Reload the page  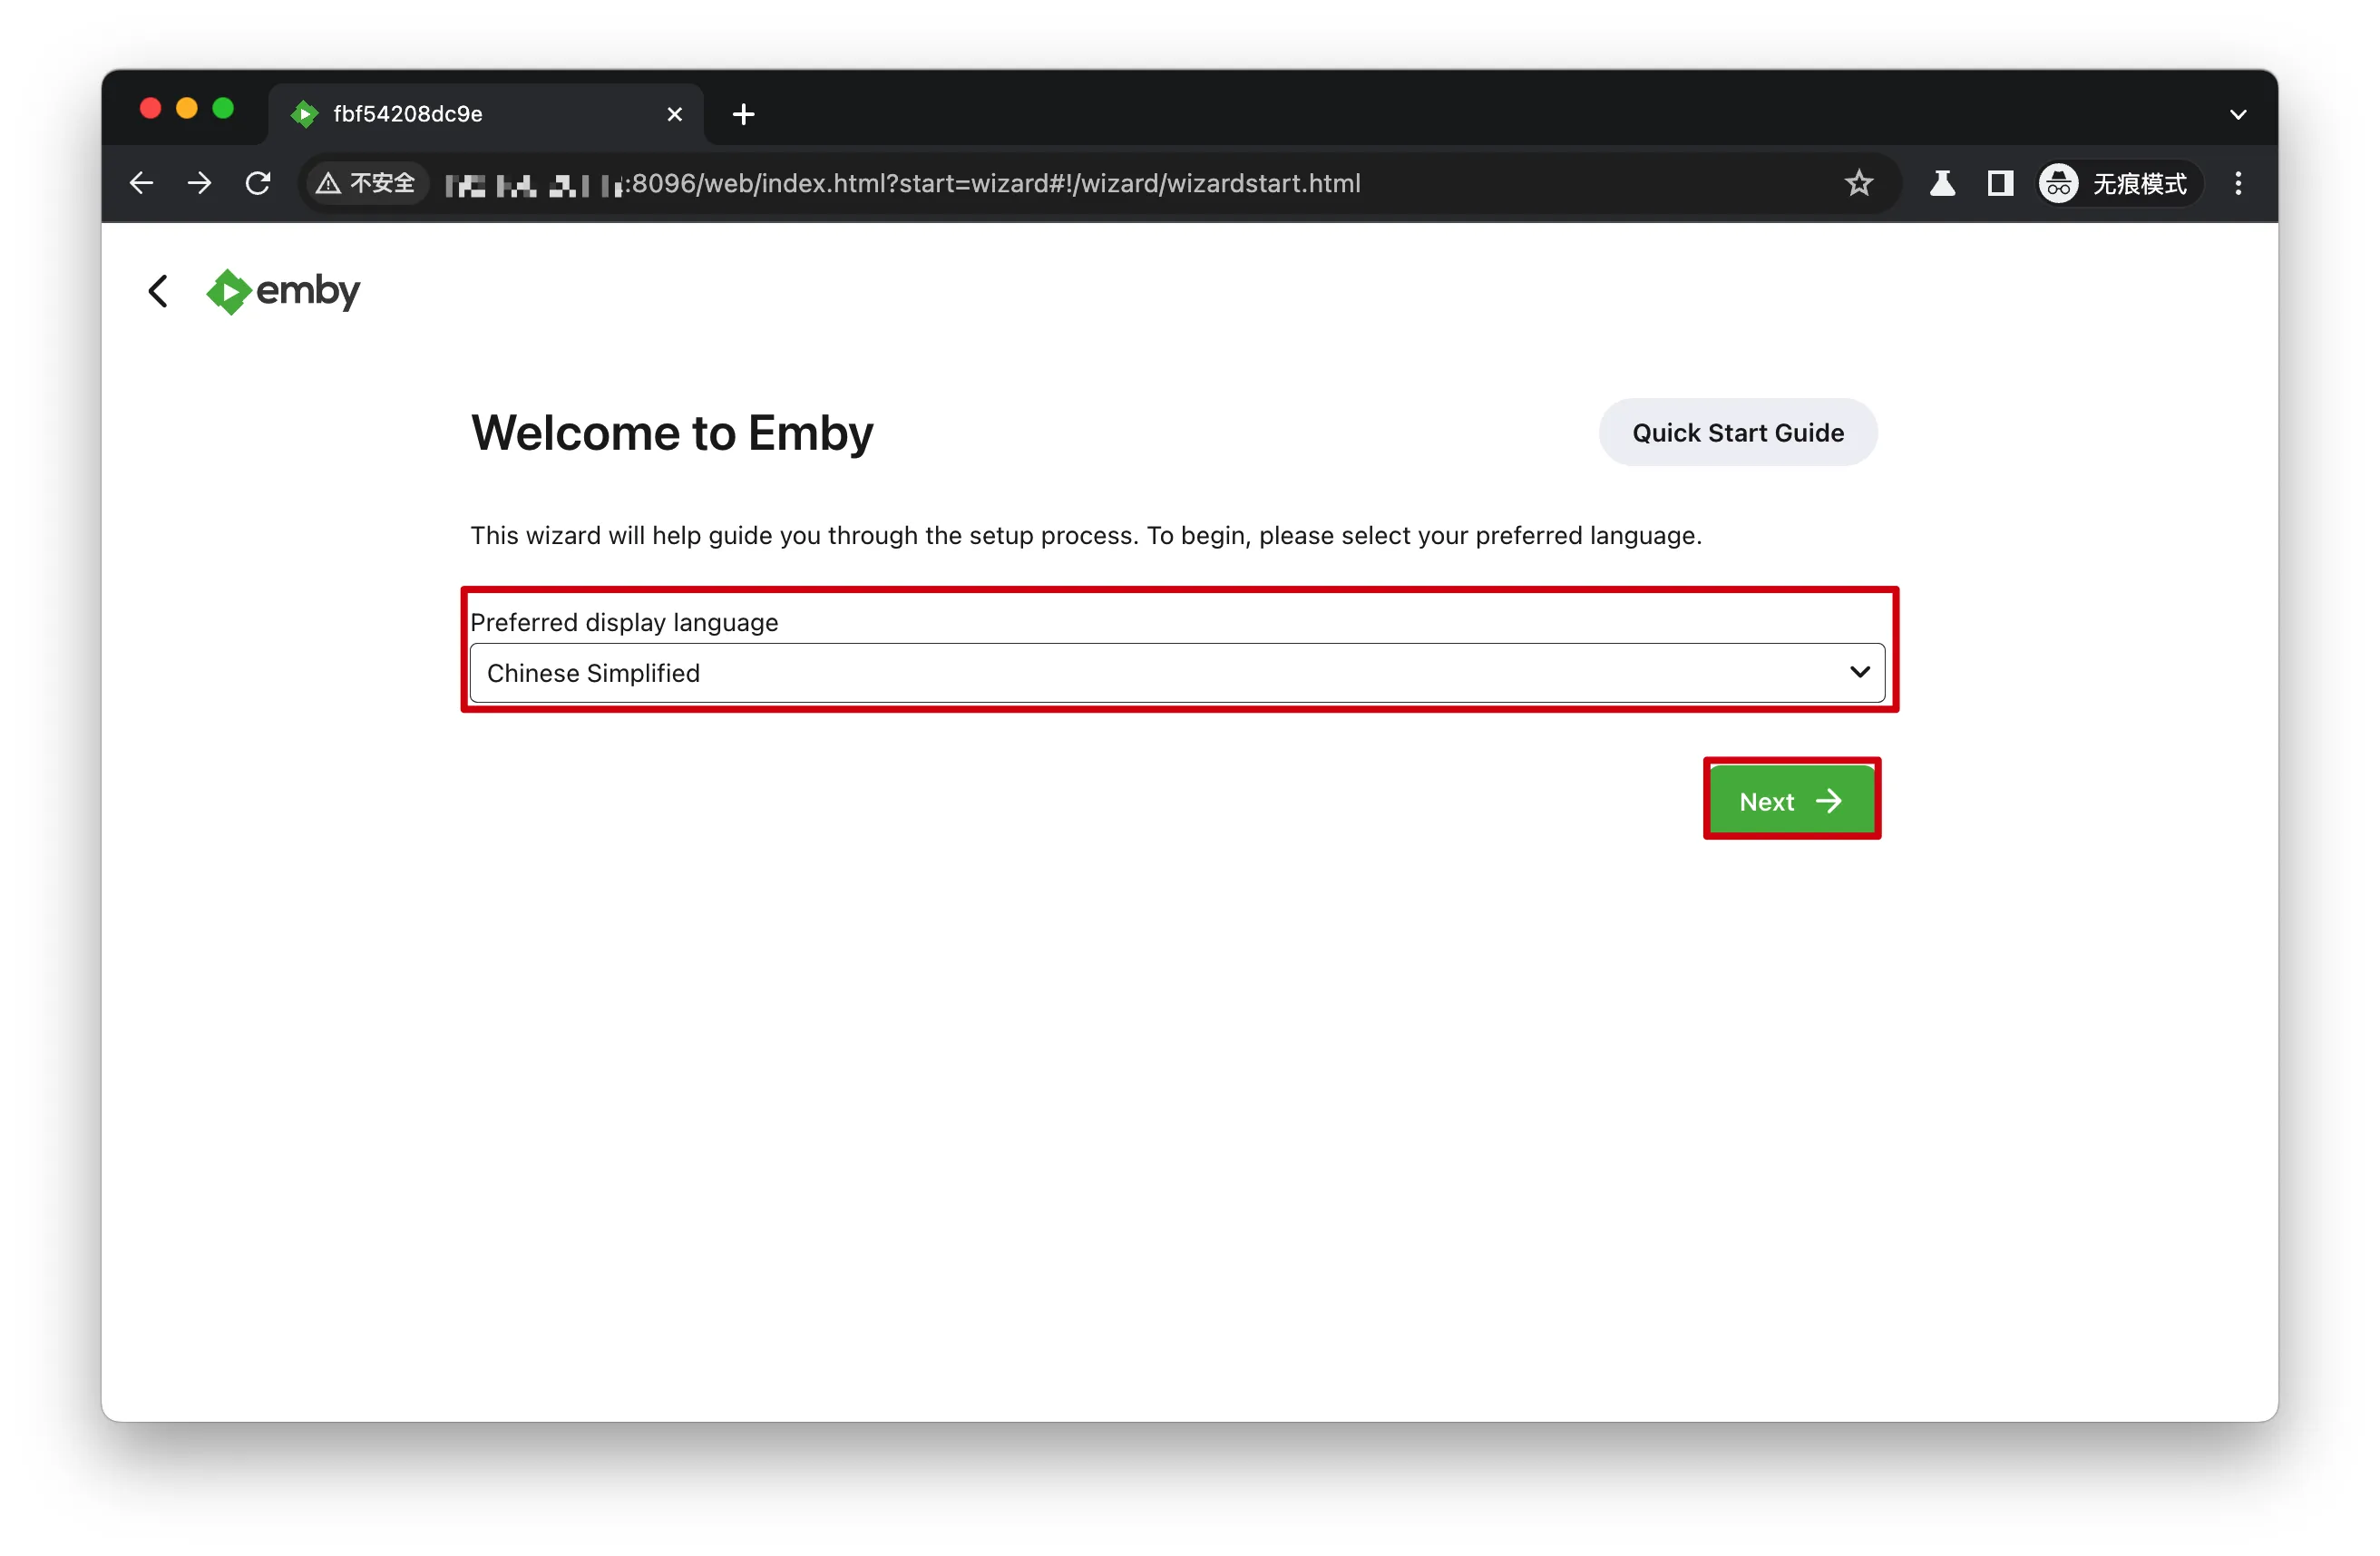coord(258,183)
